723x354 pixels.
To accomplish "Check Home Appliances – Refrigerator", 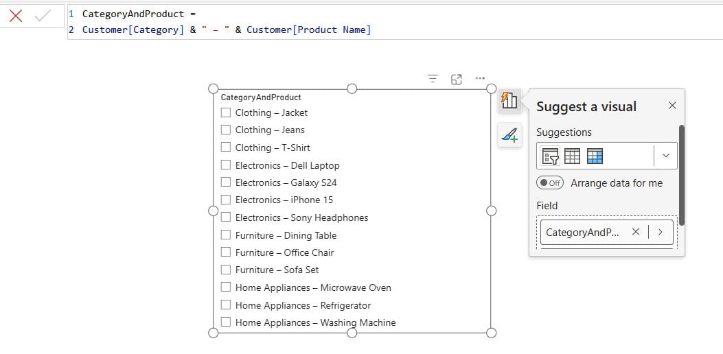I will [225, 305].
